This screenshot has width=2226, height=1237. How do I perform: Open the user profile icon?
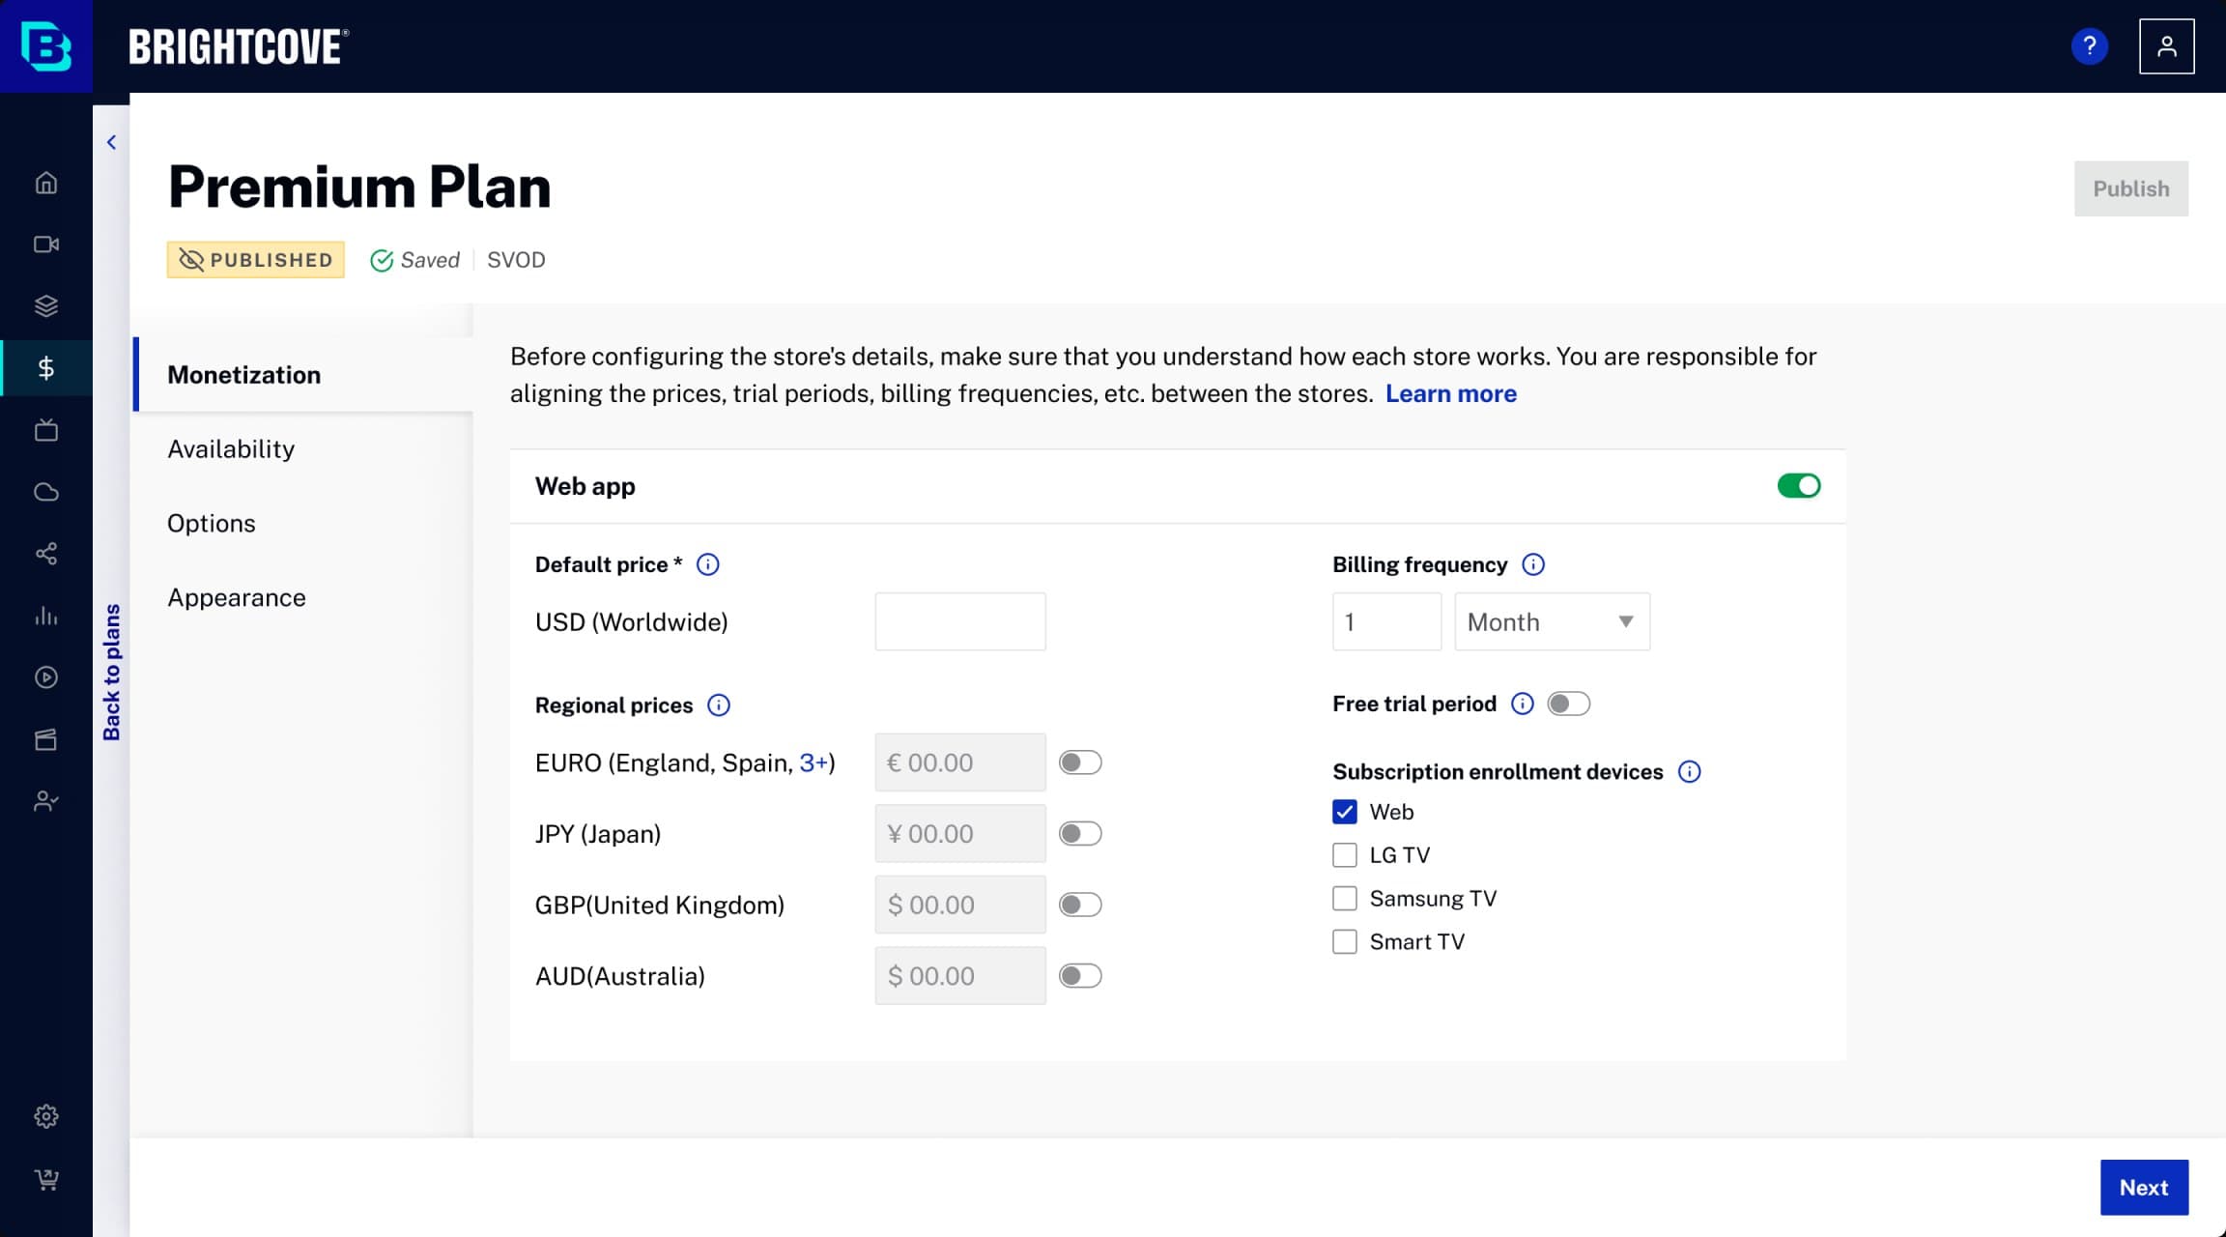coord(2166,46)
